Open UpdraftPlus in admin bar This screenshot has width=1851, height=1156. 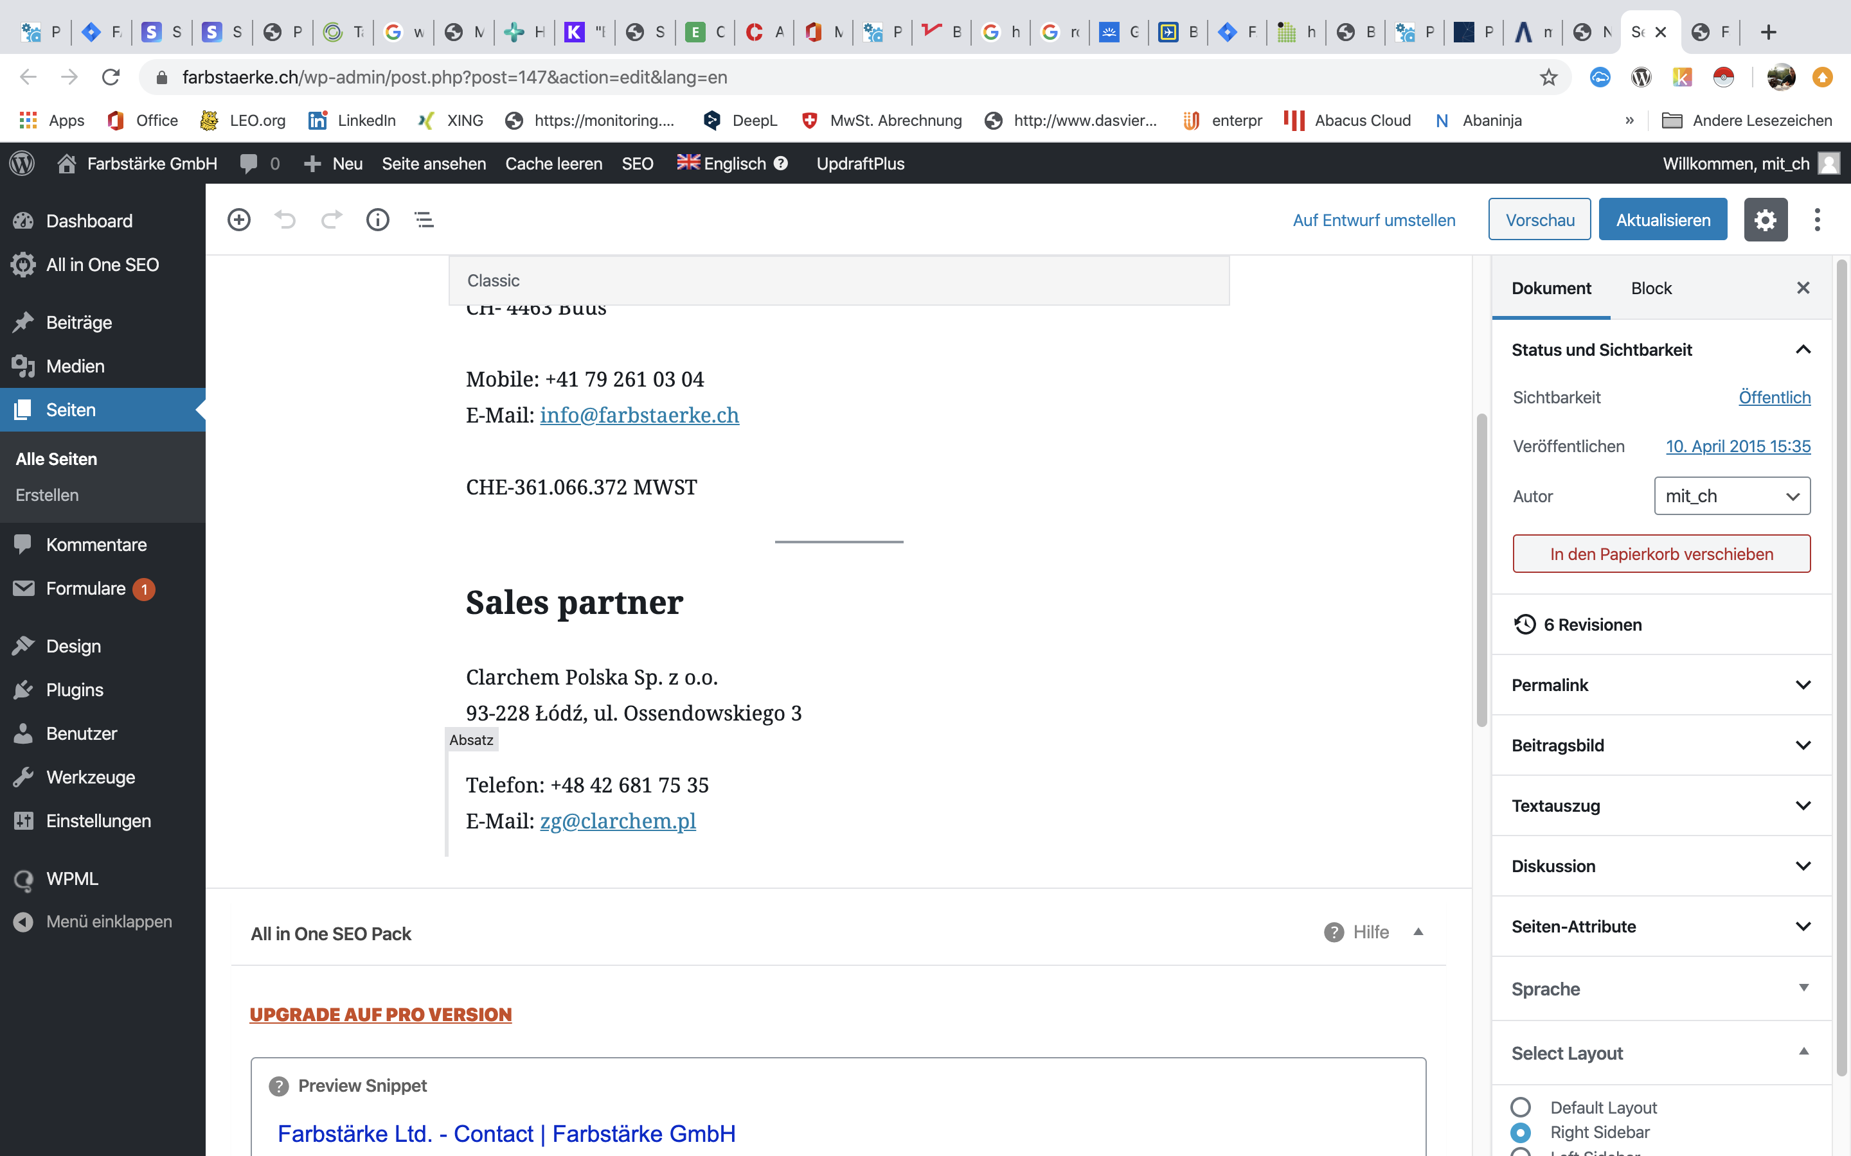pyautogui.click(x=861, y=164)
